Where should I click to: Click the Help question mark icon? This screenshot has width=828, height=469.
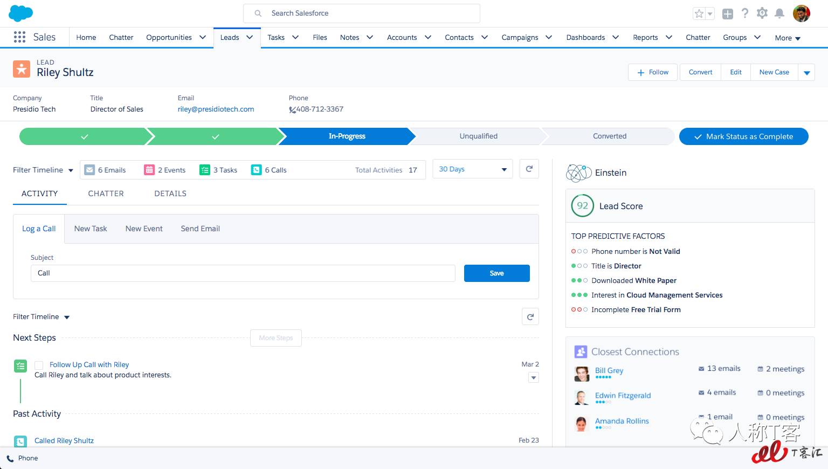744,13
